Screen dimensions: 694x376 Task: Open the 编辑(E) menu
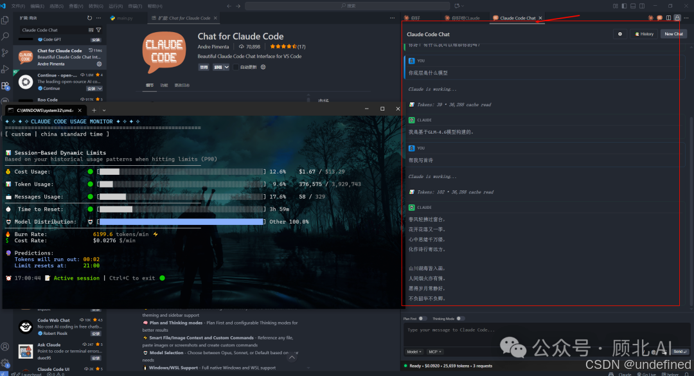coord(37,6)
